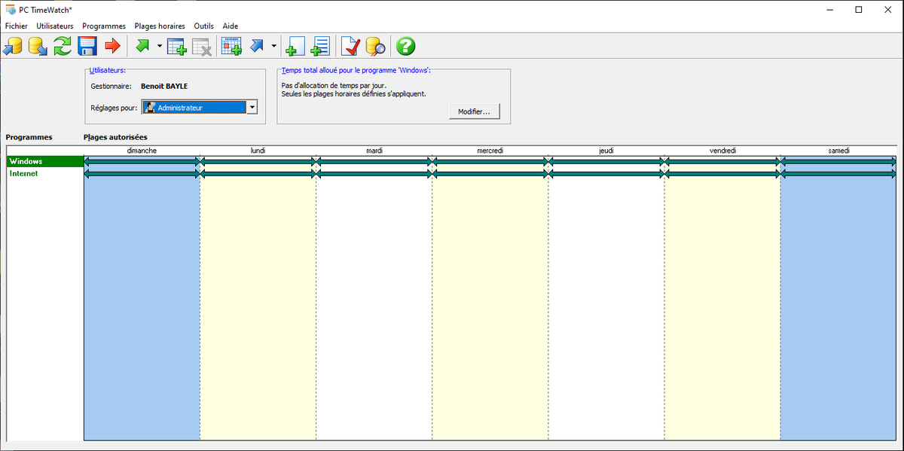Open the Fichier menu
The height and width of the screenshot is (451, 904).
tap(16, 26)
